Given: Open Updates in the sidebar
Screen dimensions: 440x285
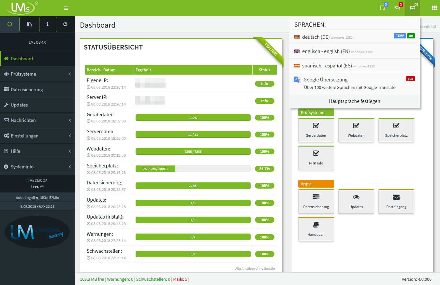Looking at the screenshot, I should pyautogui.click(x=37, y=105).
